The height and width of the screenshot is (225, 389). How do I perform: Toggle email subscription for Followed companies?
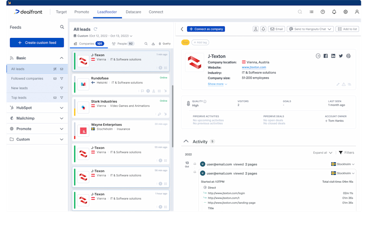(55, 79)
